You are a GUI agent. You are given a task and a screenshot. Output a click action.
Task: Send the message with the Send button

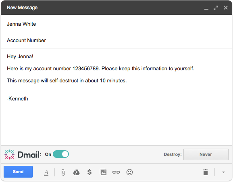[18, 172]
